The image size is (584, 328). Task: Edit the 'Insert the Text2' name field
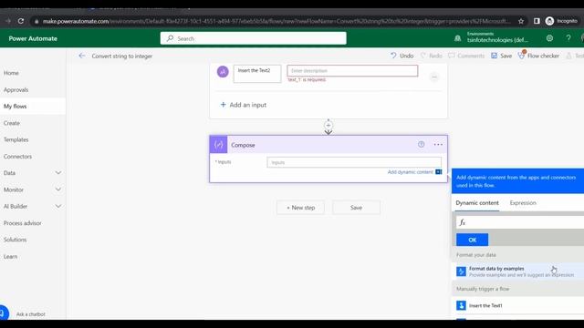[257, 73]
